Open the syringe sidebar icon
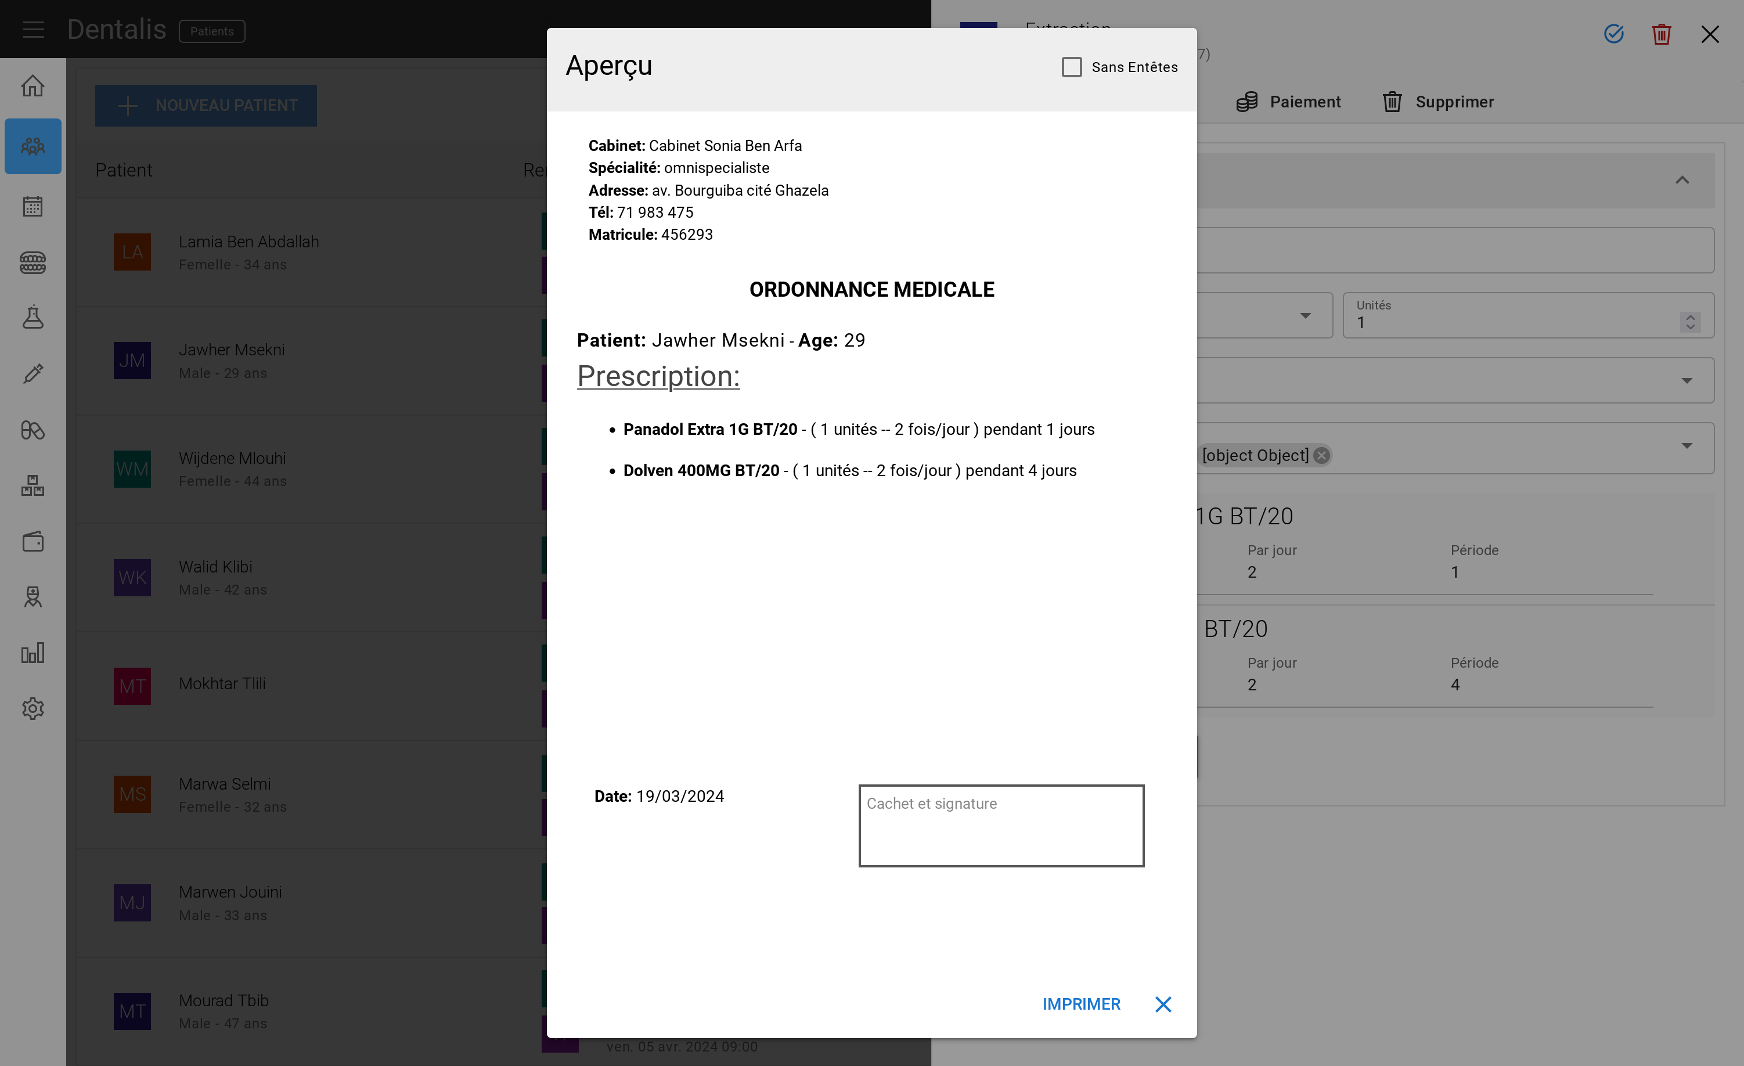The image size is (1744, 1066). point(33,374)
